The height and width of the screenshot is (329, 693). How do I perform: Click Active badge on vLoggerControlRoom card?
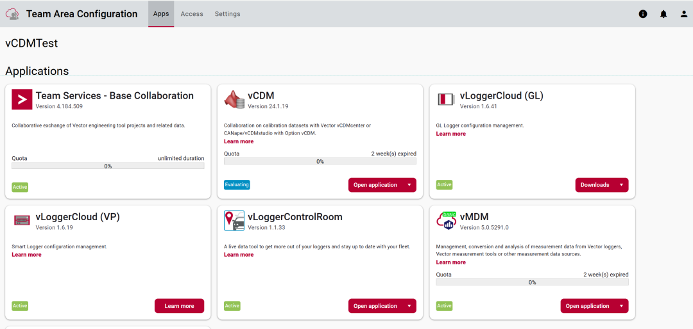(x=232, y=305)
